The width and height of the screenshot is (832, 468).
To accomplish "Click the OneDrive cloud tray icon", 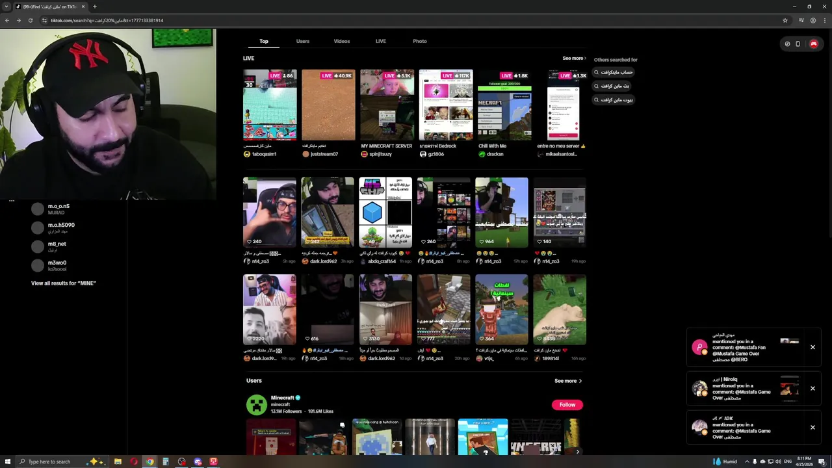I will (762, 461).
